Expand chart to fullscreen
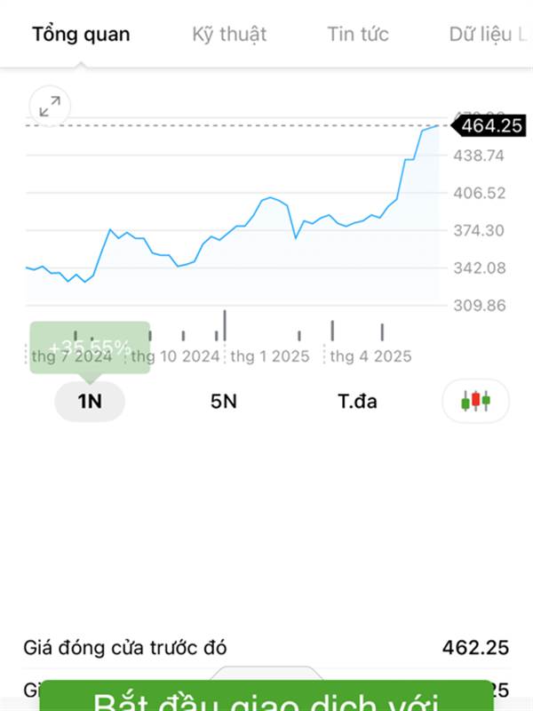 pos(50,106)
